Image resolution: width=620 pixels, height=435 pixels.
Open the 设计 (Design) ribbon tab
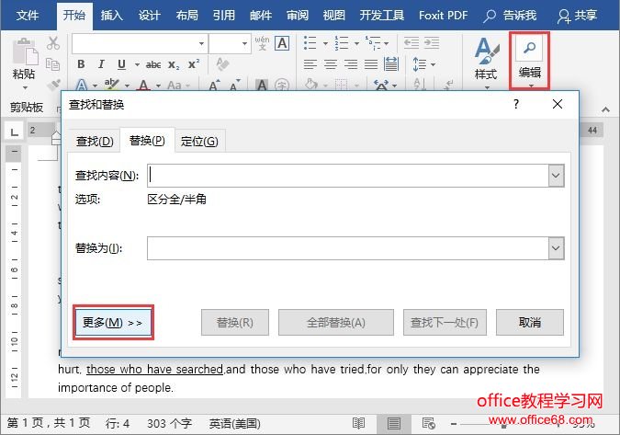[x=150, y=16]
